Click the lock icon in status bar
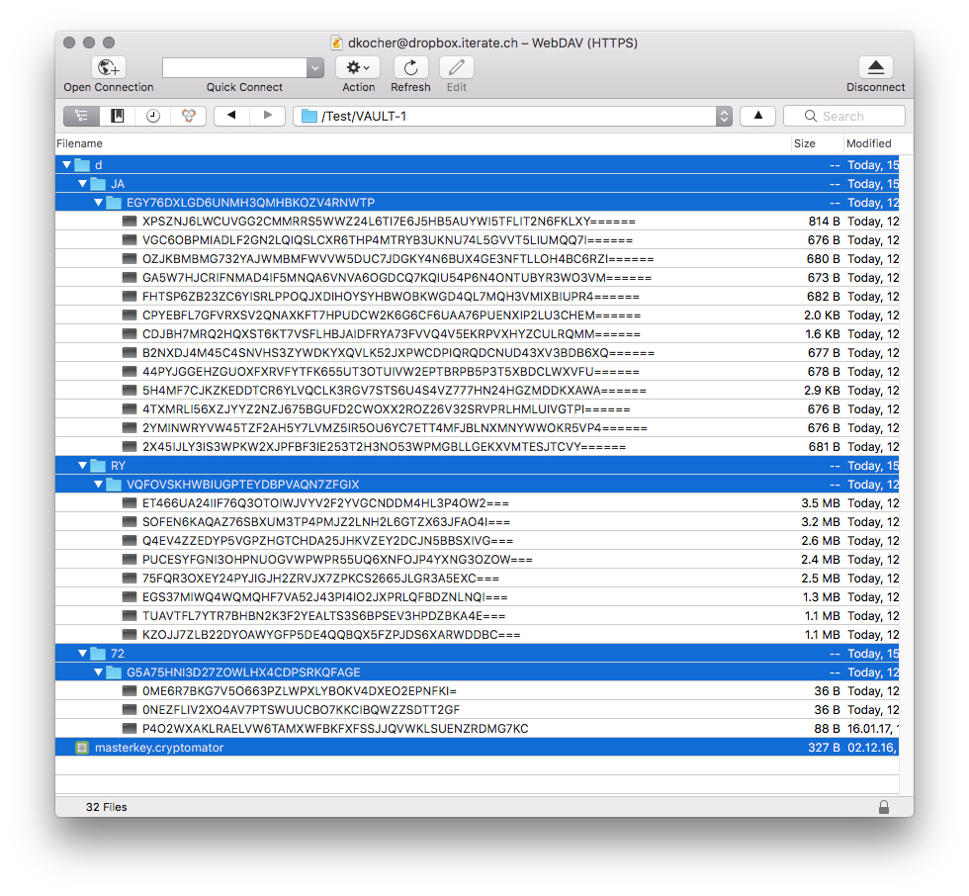 click(884, 807)
